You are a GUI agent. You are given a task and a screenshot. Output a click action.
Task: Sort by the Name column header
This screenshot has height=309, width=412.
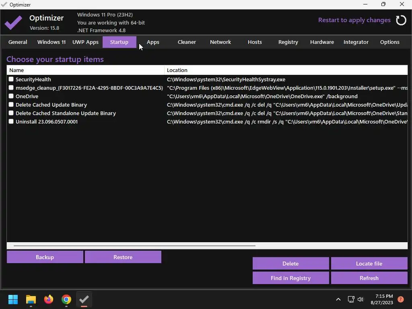(85, 70)
